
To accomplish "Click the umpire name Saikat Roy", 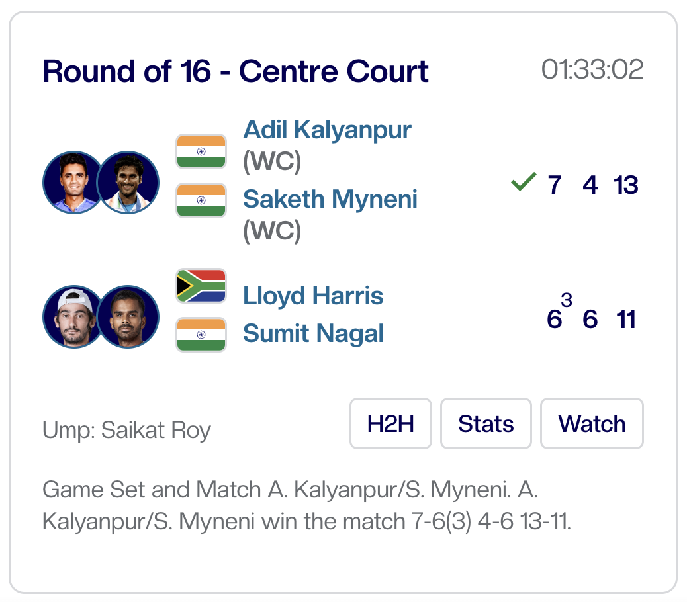I will point(126,431).
